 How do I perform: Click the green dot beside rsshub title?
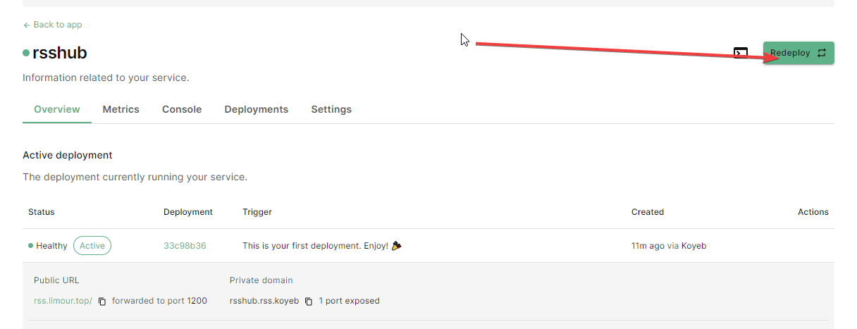coord(26,53)
